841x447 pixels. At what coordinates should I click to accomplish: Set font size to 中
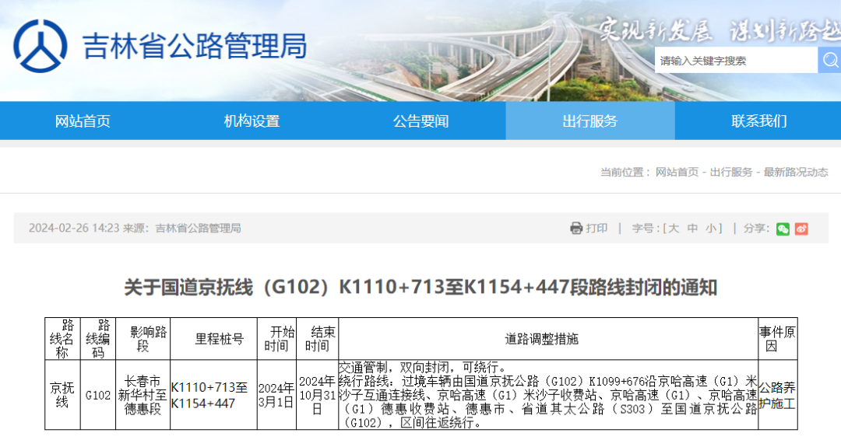pos(692,228)
